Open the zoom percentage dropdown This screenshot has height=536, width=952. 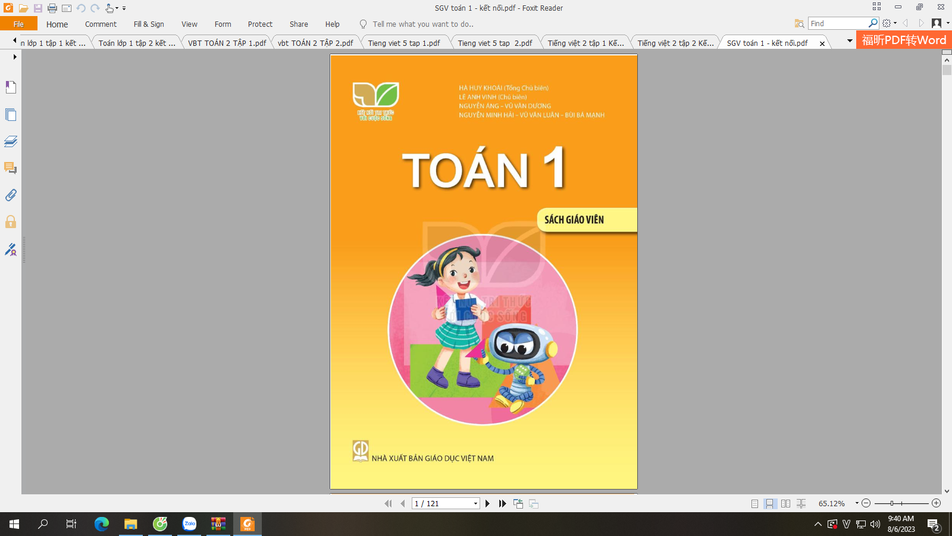857,503
